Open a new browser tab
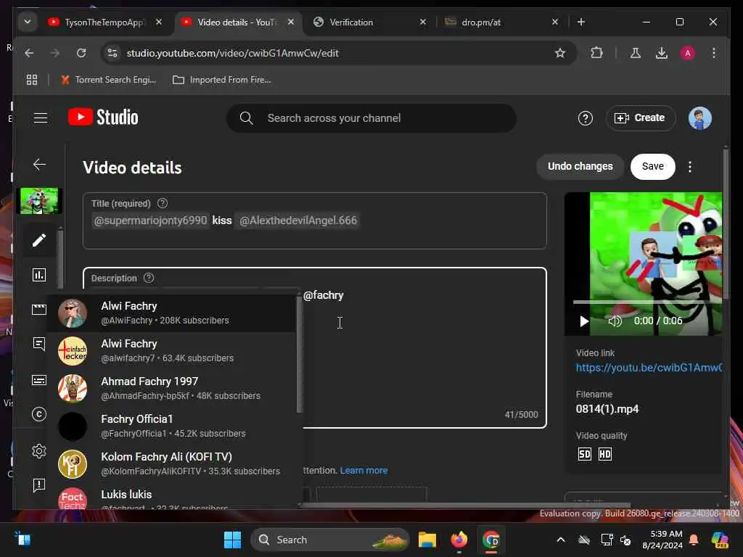 [x=581, y=22]
